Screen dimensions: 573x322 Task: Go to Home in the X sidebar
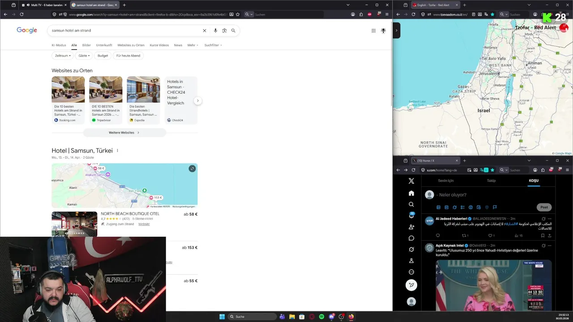(411, 193)
